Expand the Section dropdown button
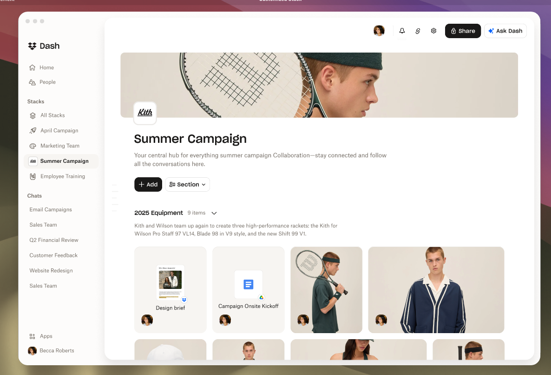 coord(187,184)
